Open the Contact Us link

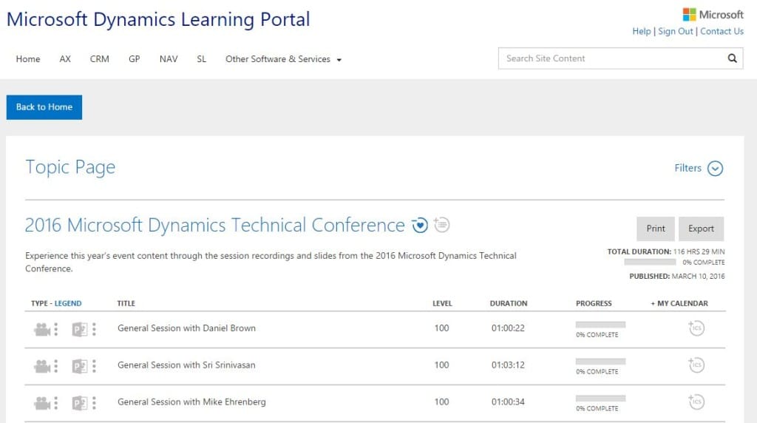tap(722, 31)
